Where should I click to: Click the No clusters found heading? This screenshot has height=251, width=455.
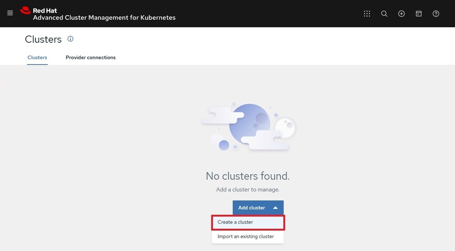[248, 176]
